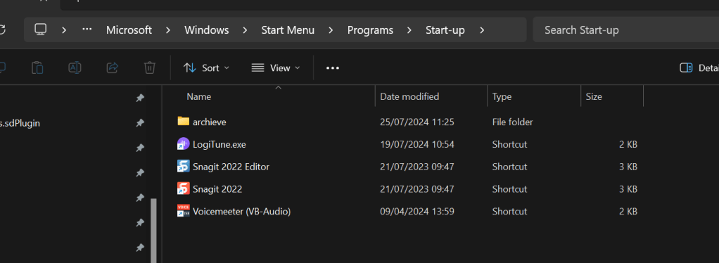Click the Voicemeeter (VB-Audio) file name
719x263 pixels.
[241, 212]
